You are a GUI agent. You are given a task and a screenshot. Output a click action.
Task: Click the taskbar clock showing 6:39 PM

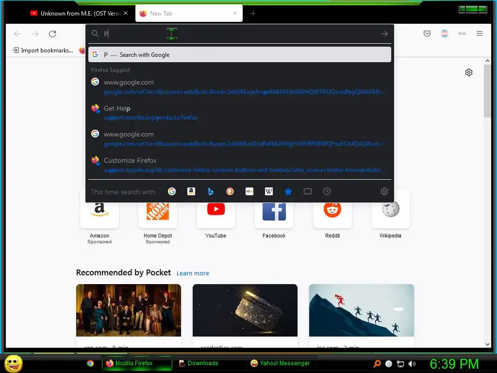(x=454, y=364)
